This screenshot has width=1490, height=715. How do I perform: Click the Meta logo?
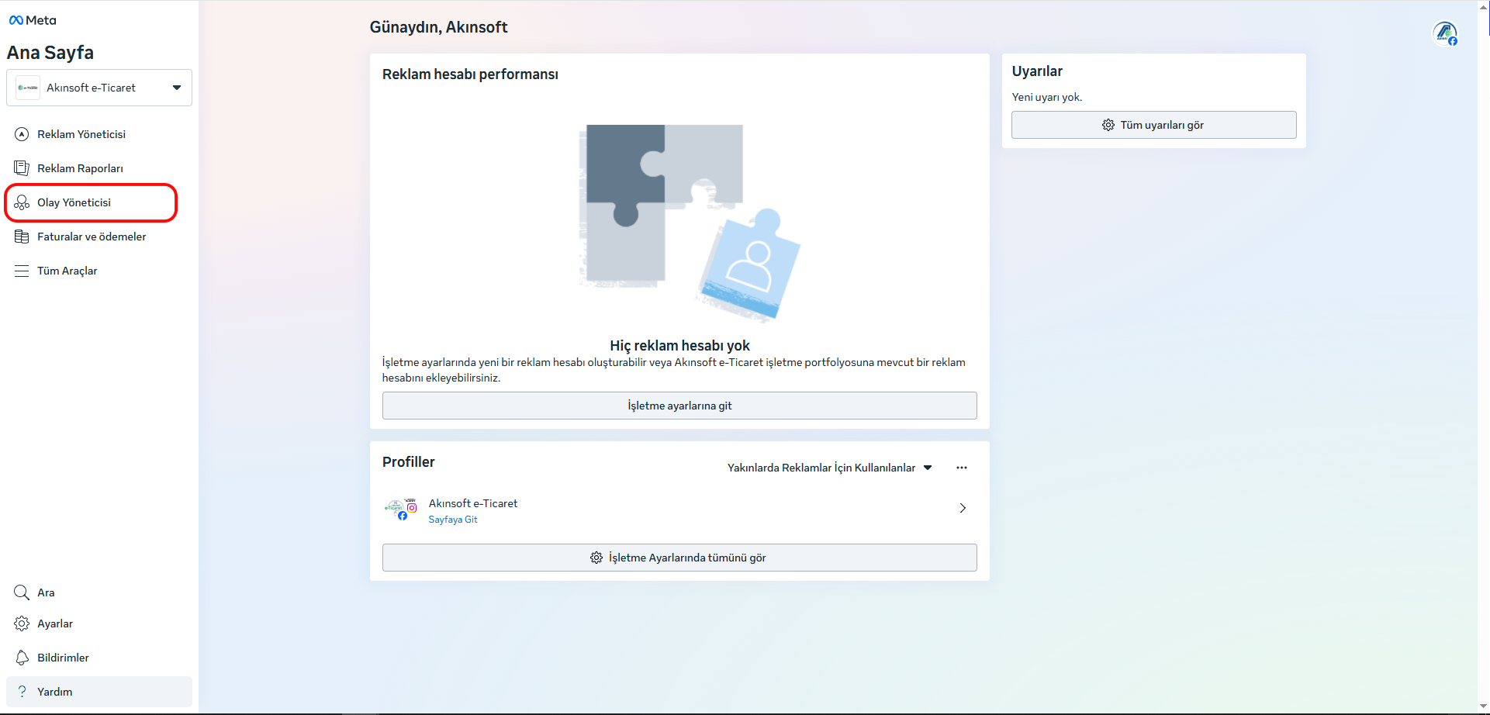pos(33,20)
